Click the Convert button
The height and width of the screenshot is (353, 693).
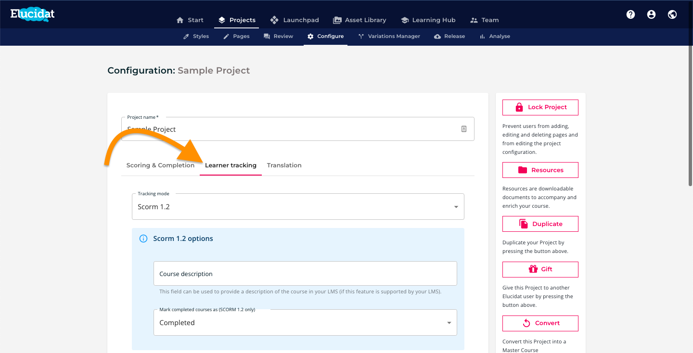point(540,323)
